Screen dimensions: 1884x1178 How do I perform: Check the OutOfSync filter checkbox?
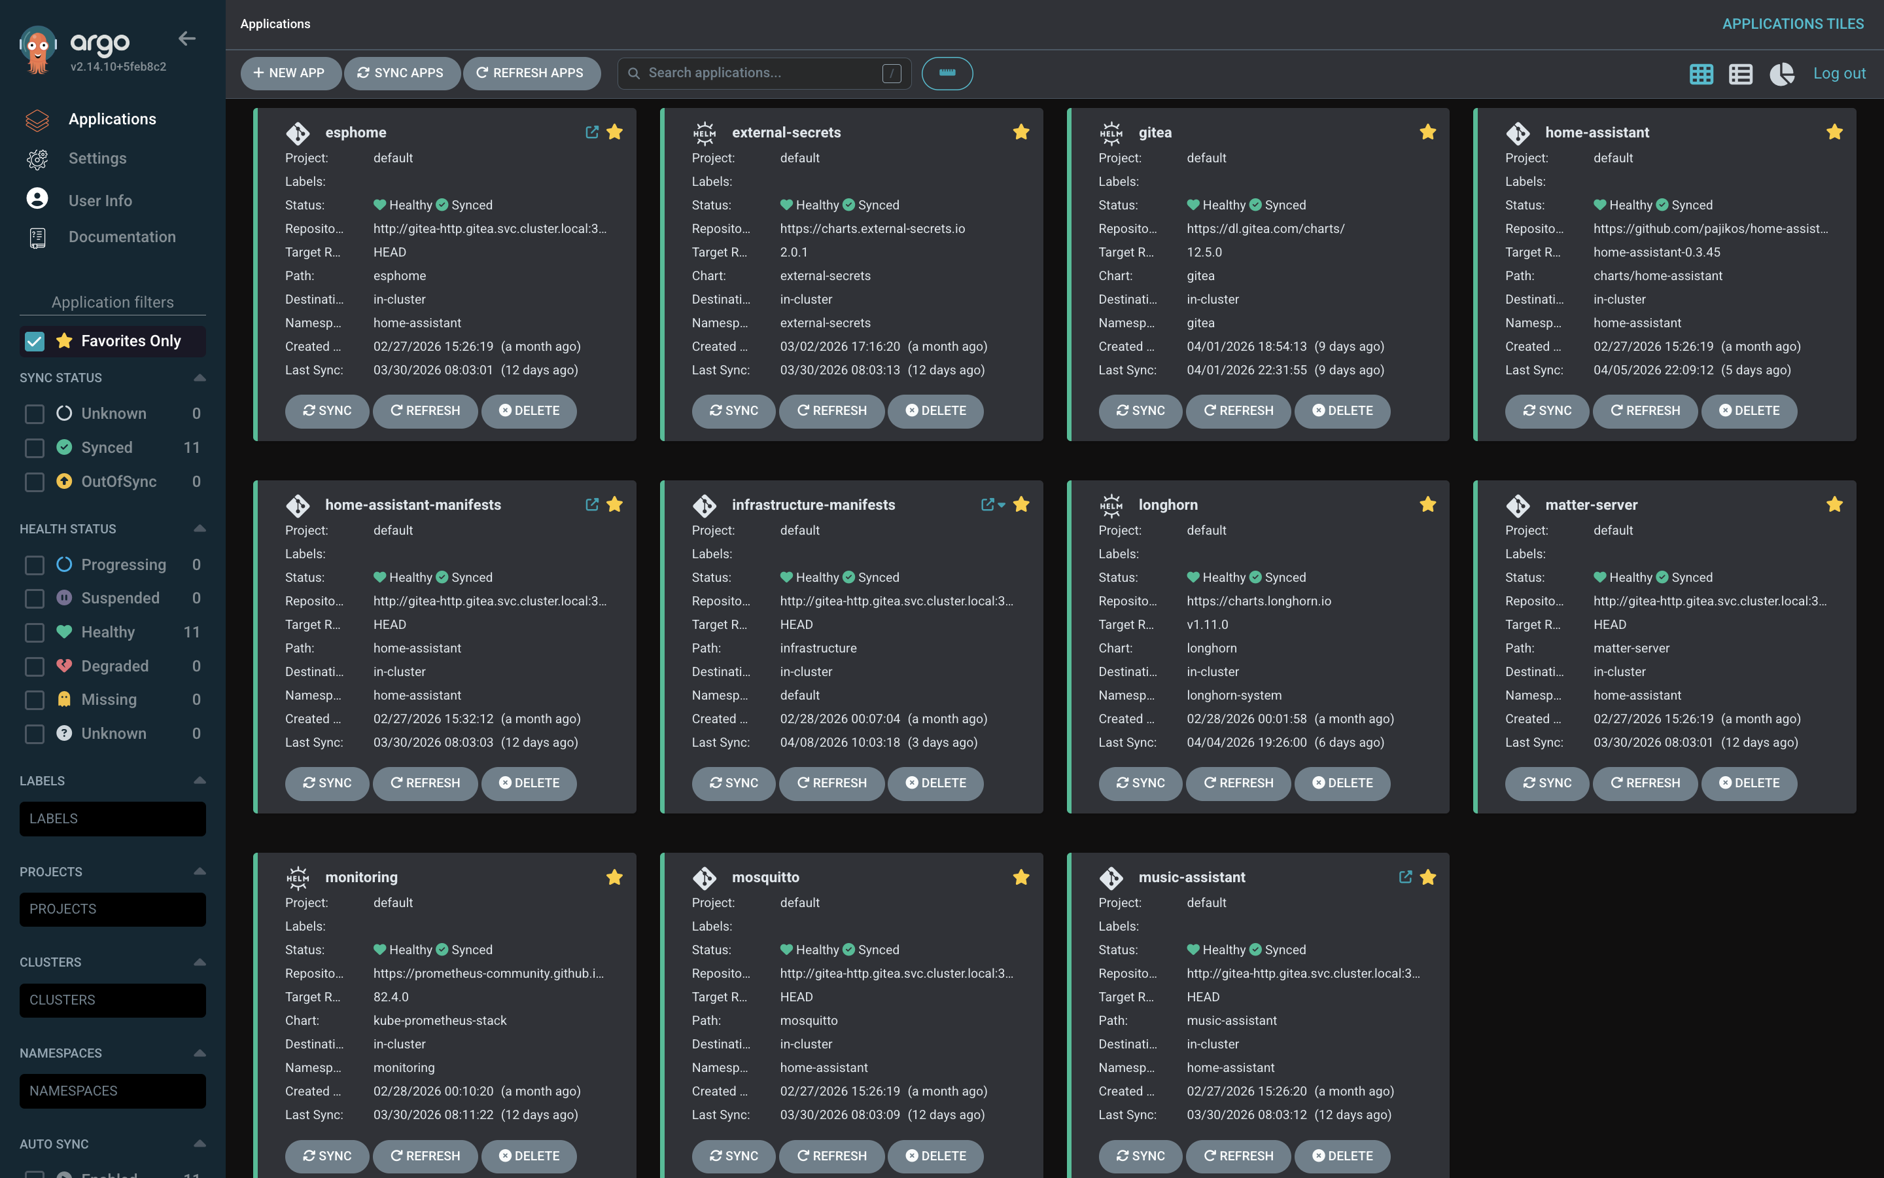(34, 482)
